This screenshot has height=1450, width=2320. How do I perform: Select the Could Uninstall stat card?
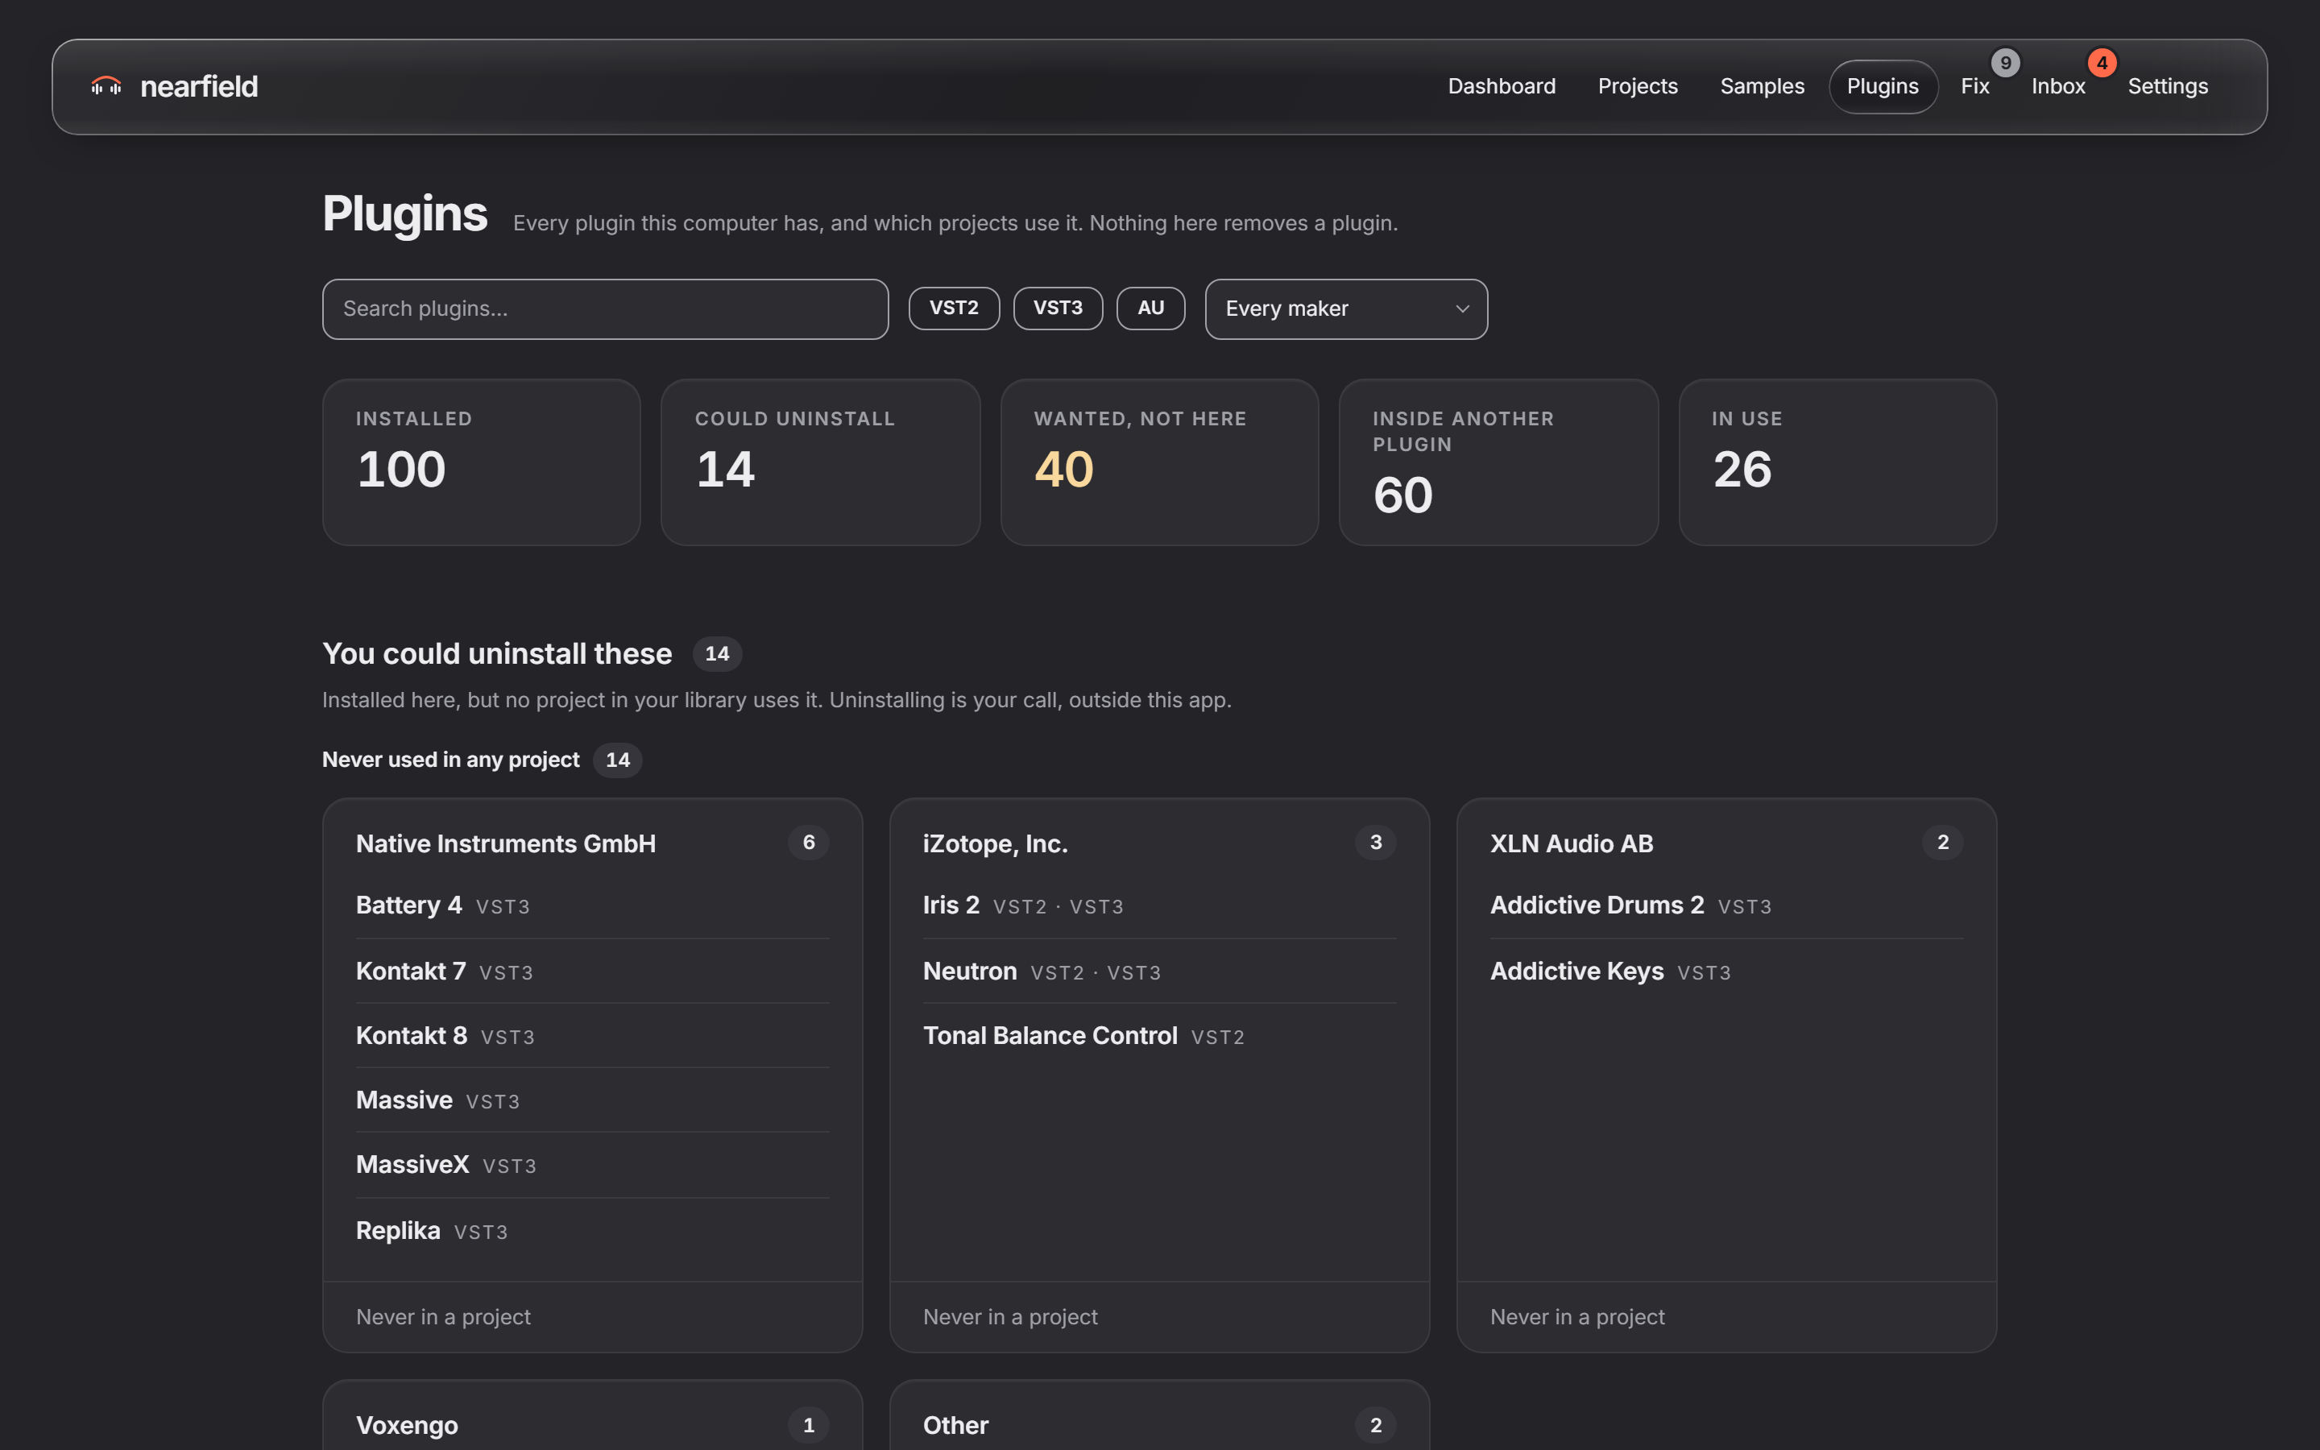coord(821,462)
